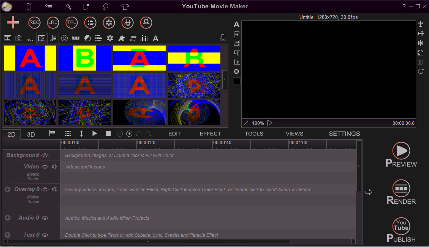Image resolution: width=429 pixels, height=247 pixels.
Task: Click the RENDER button
Action: point(401,192)
